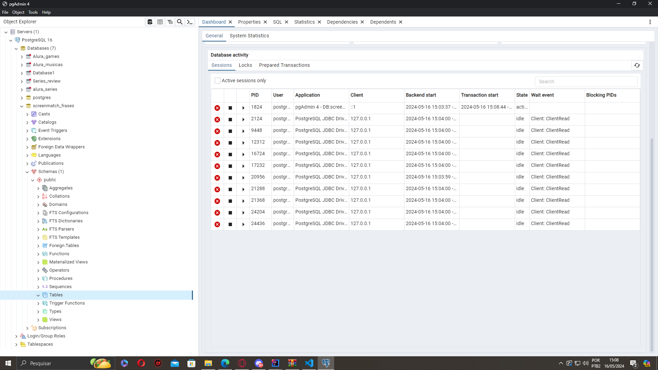Stop process using black square for PID 2124
This screenshot has height=370, width=658.
[x=231, y=119]
